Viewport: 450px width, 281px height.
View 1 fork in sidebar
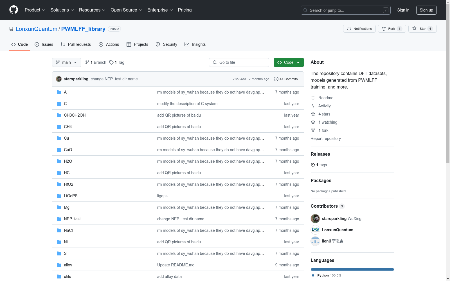tap(319, 130)
